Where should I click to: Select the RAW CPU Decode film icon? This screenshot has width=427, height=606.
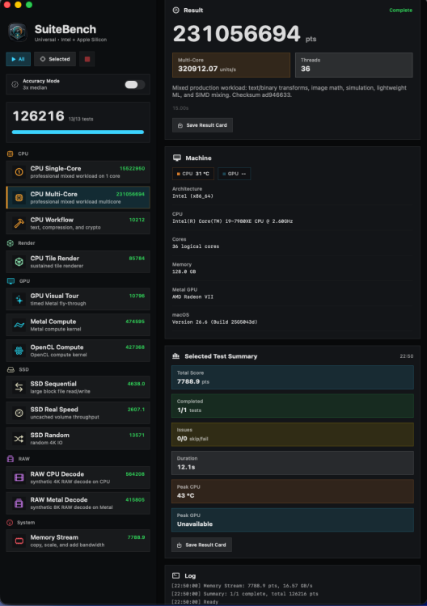pyautogui.click(x=19, y=478)
